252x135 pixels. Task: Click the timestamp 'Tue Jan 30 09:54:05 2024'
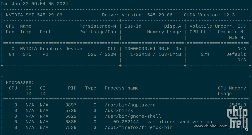pos(34,4)
